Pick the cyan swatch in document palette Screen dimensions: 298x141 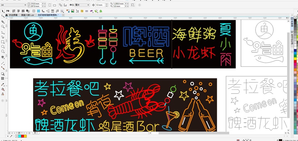click(20, 136)
